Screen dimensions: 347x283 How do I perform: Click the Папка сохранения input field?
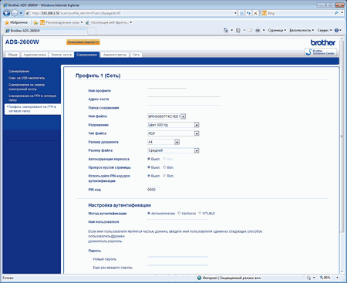(184, 108)
